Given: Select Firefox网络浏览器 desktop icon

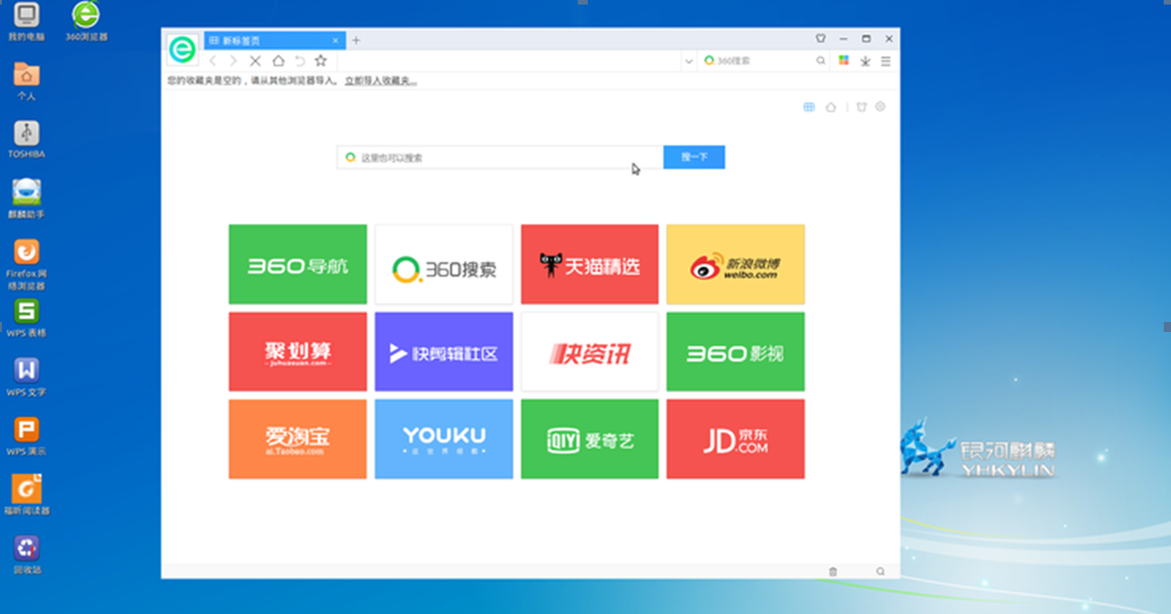Looking at the screenshot, I should click(26, 264).
